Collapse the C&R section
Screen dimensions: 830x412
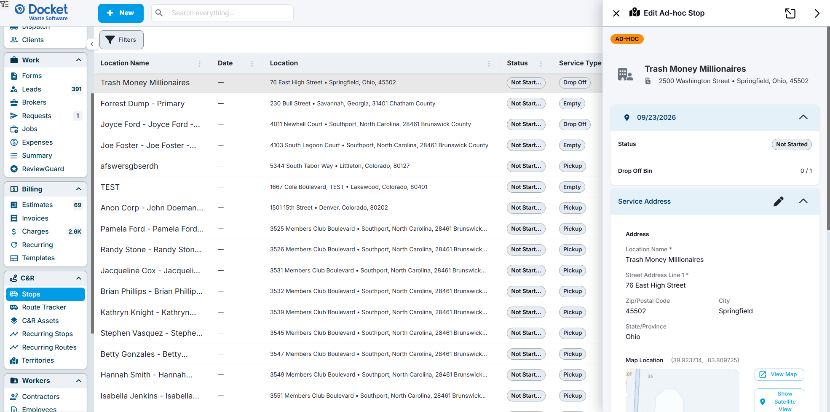click(x=78, y=278)
